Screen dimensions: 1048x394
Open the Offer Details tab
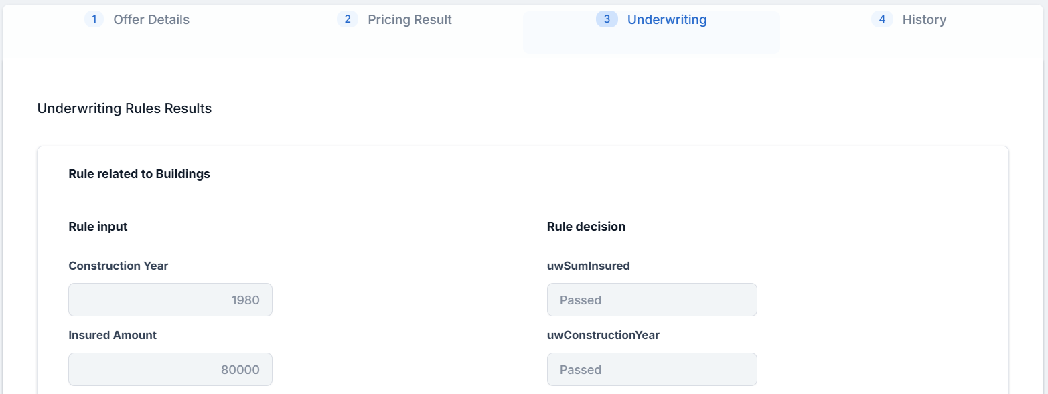pos(151,20)
